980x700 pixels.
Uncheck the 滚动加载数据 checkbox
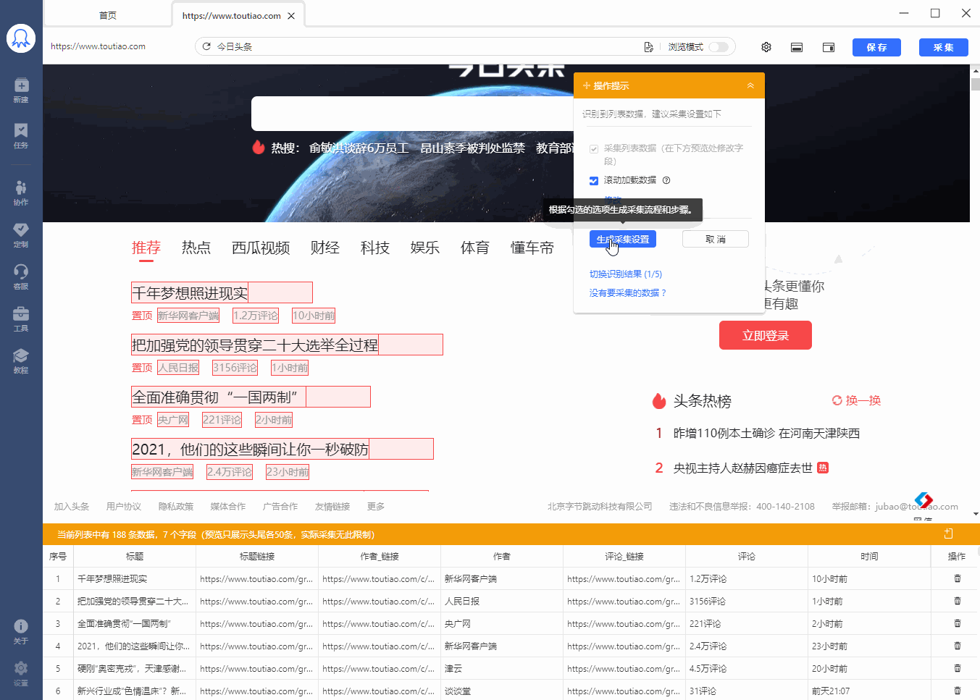pyautogui.click(x=594, y=180)
